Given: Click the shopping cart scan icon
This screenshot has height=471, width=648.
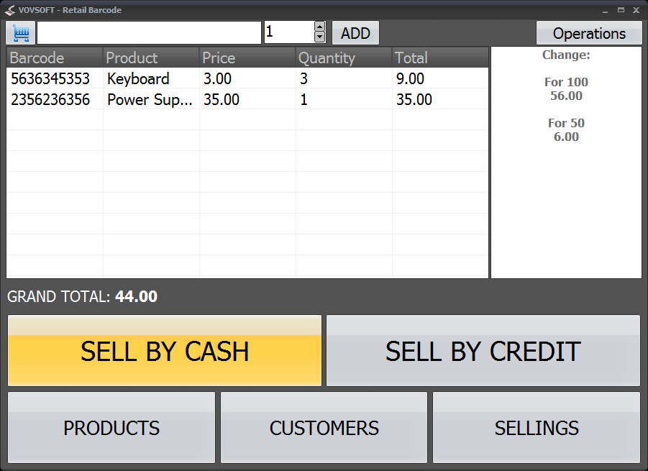Looking at the screenshot, I should 20,32.
